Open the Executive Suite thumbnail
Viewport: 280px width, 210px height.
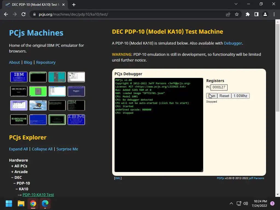click(19, 120)
